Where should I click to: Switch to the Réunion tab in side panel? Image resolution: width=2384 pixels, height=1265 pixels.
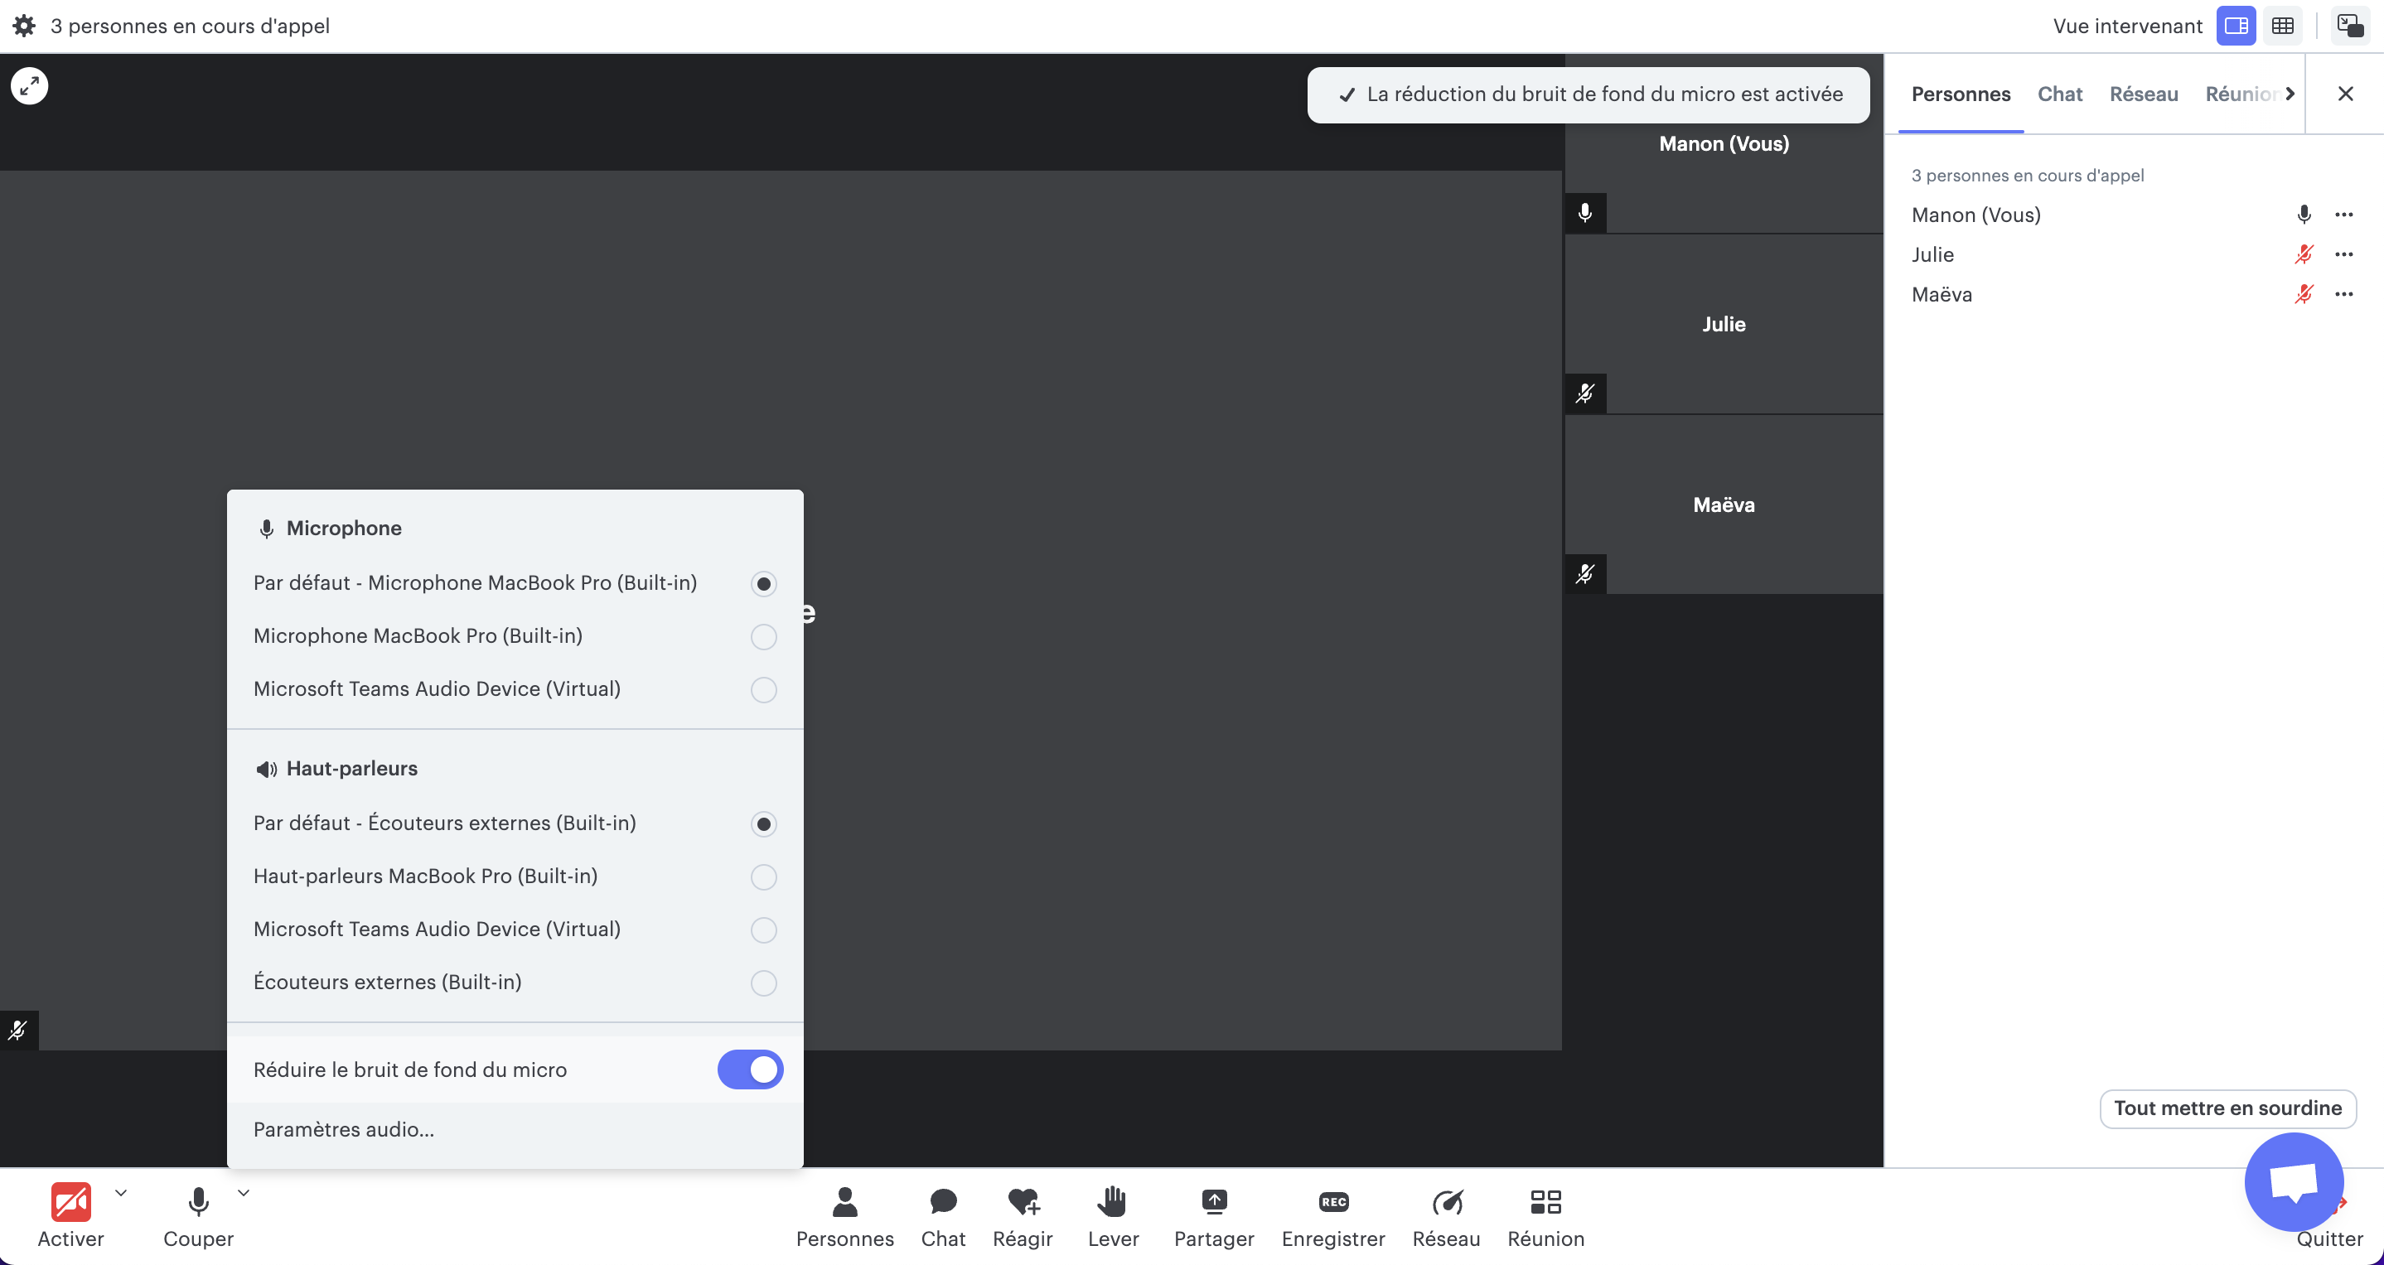point(2241,94)
